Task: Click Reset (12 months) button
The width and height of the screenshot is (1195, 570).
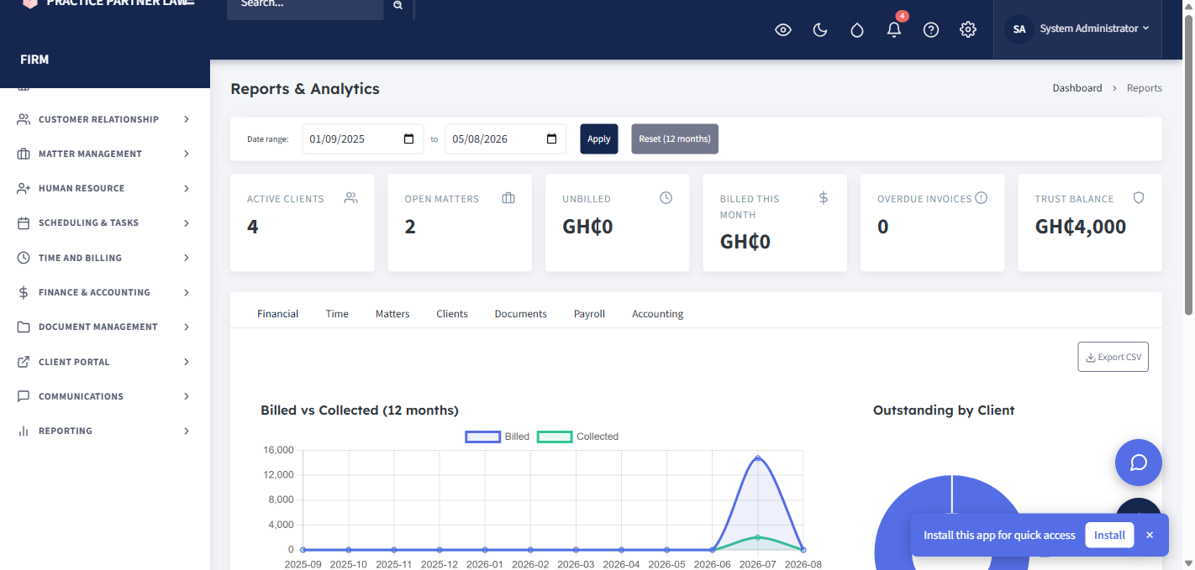Action: point(675,139)
